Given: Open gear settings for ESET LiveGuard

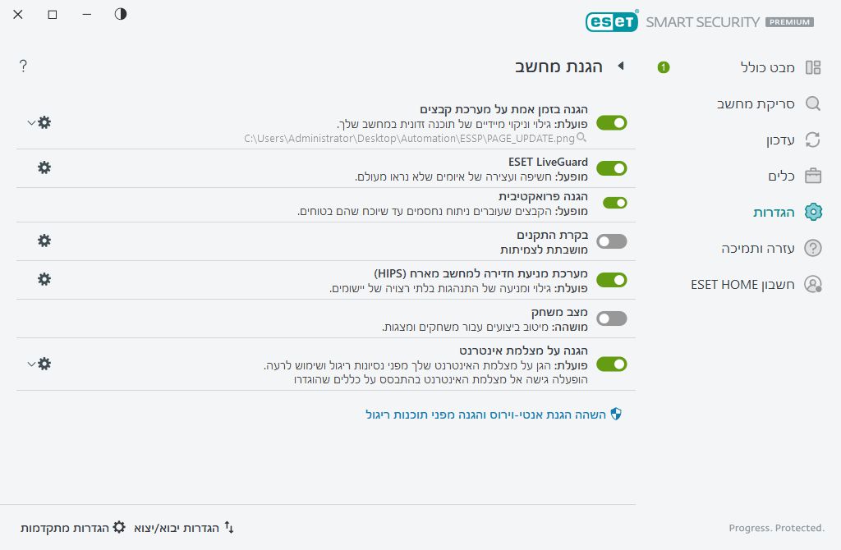Looking at the screenshot, I should pyautogui.click(x=44, y=167).
